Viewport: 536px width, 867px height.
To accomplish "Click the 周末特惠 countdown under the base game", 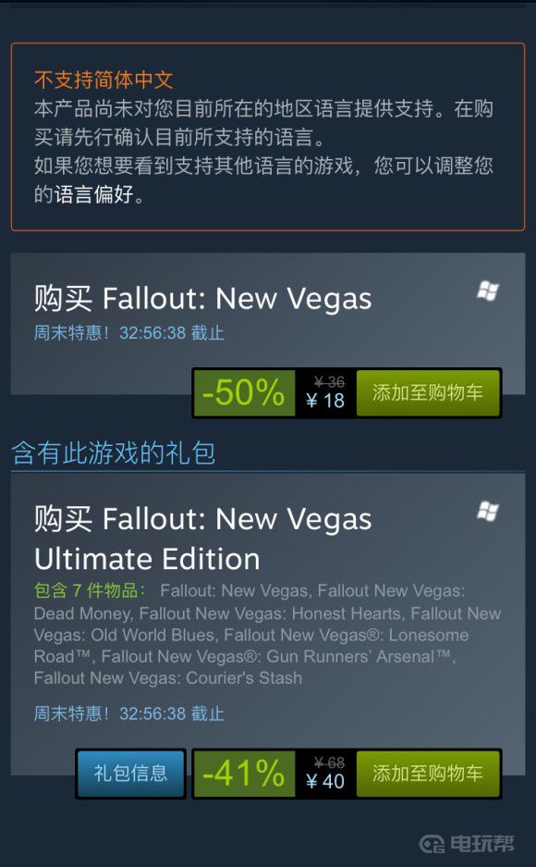I will click(x=129, y=333).
